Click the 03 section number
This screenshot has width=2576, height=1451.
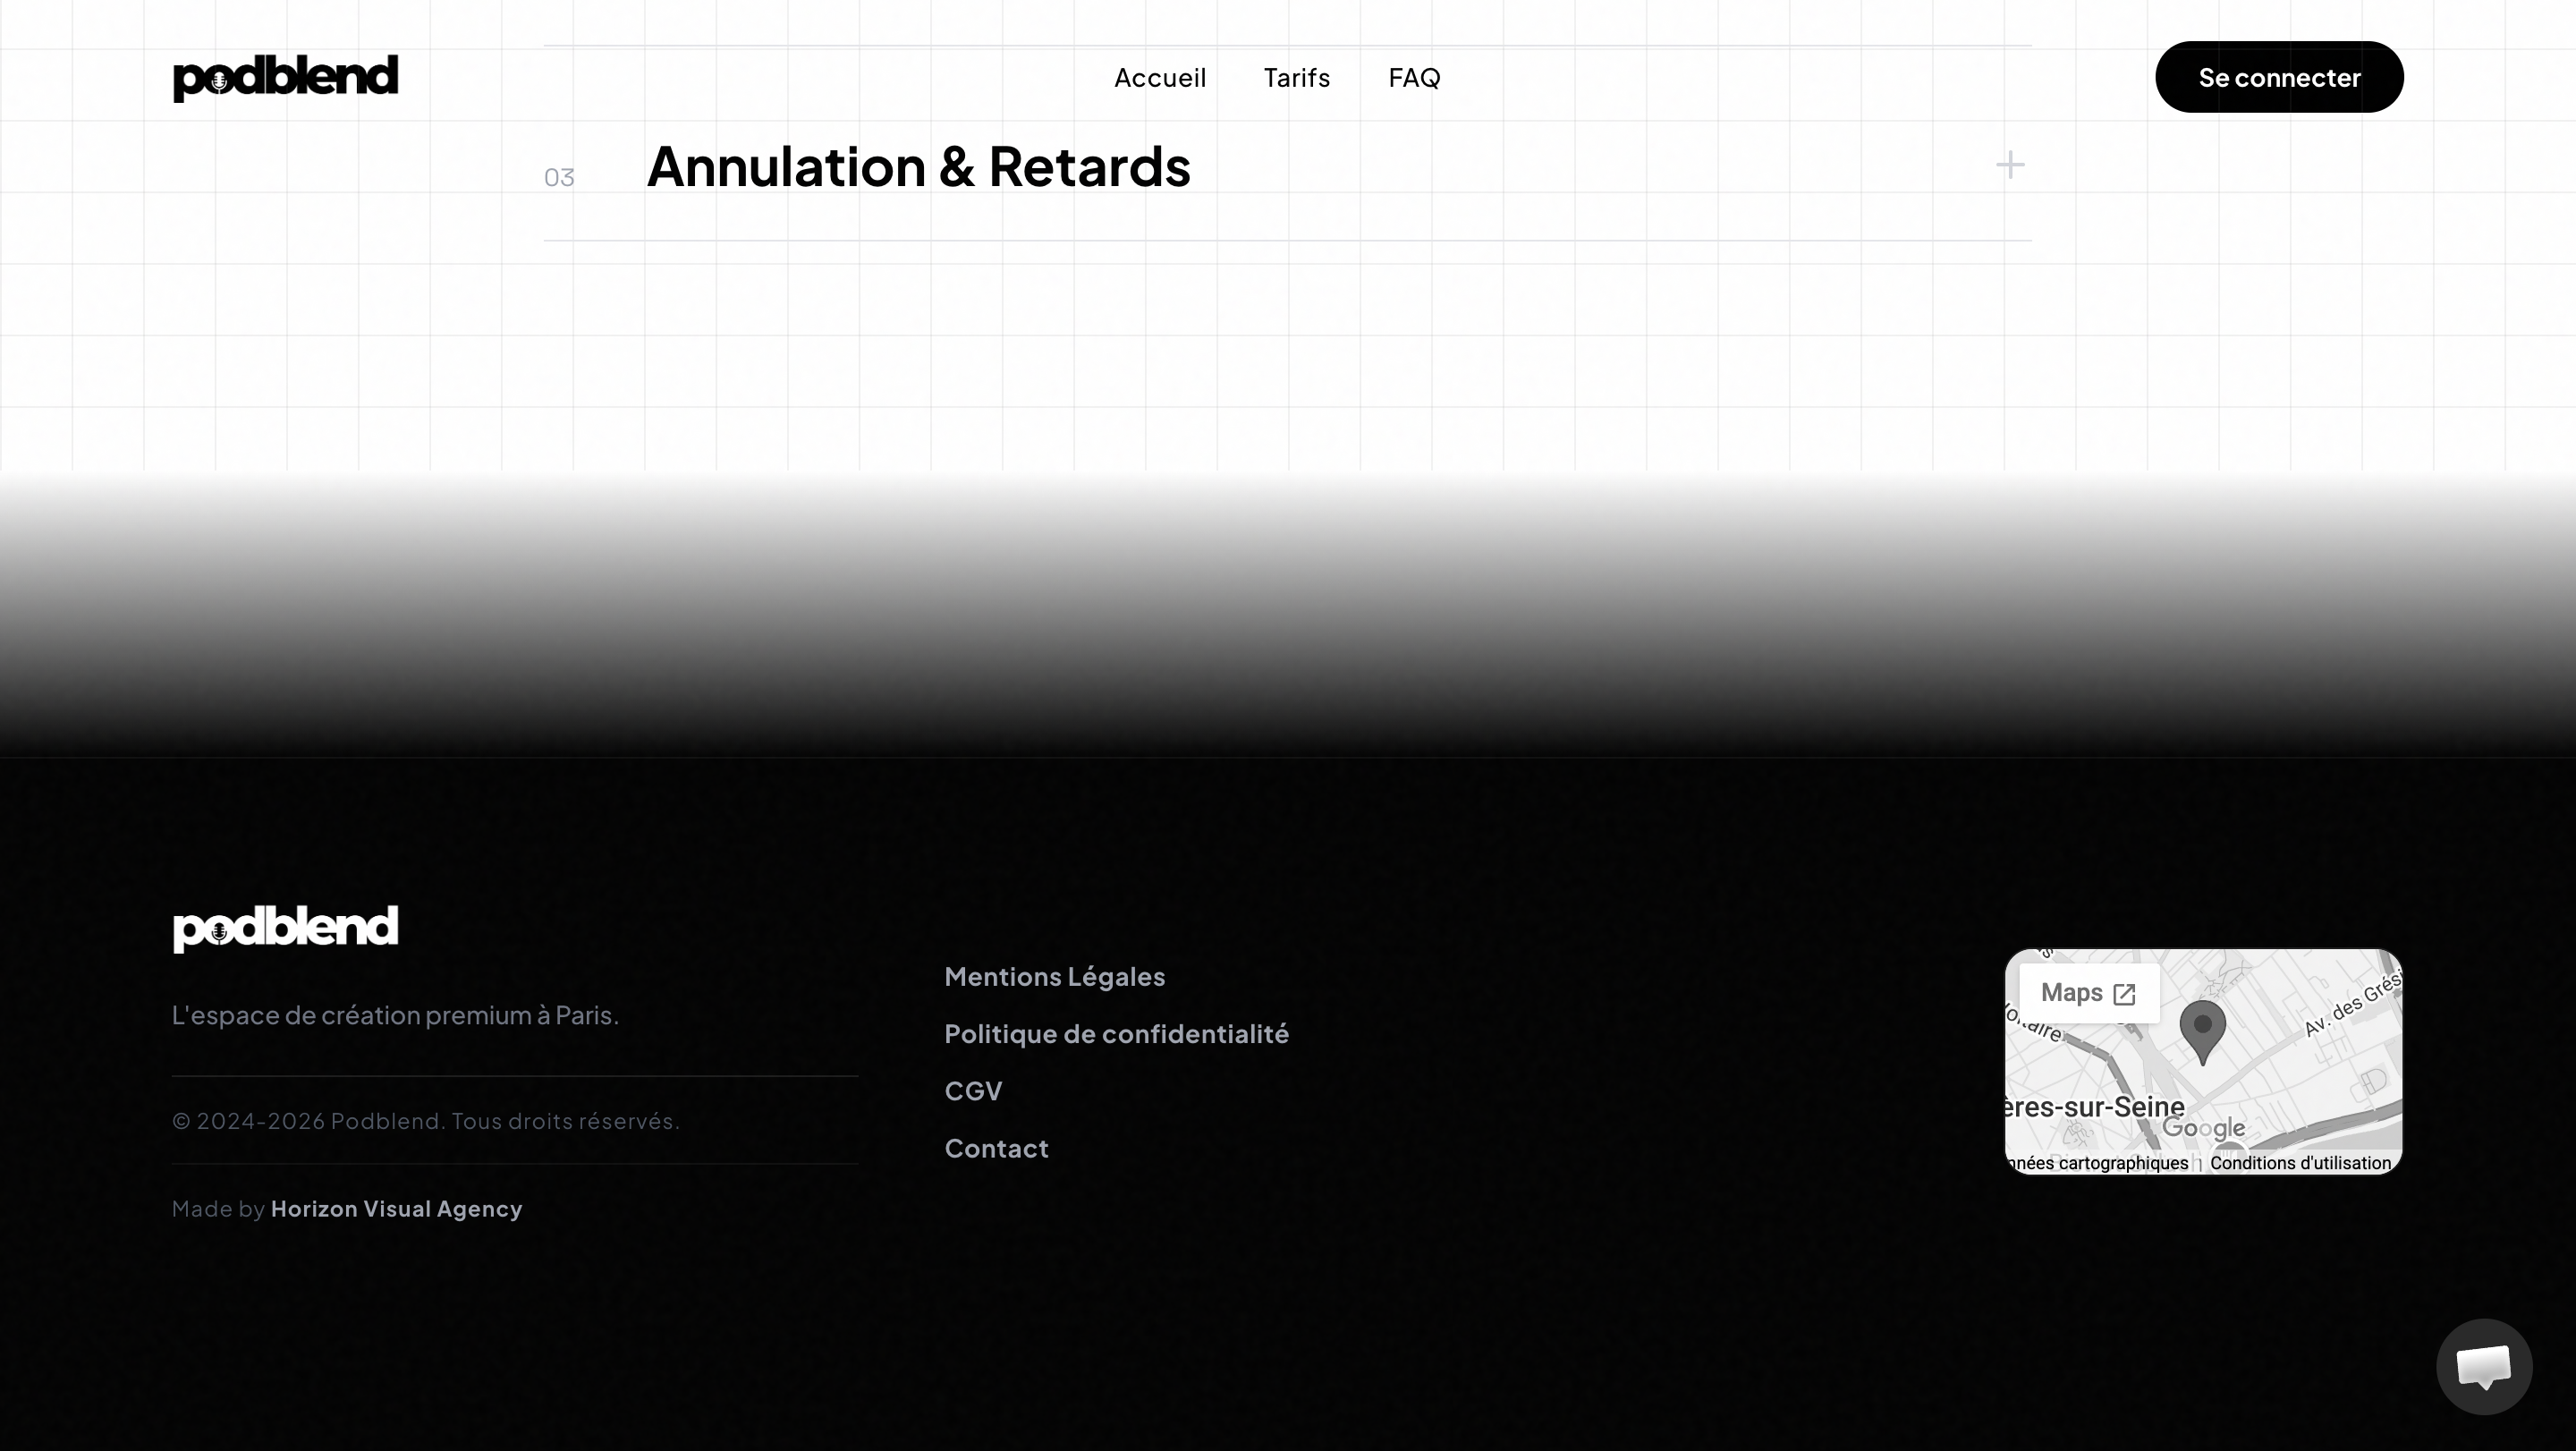click(559, 177)
